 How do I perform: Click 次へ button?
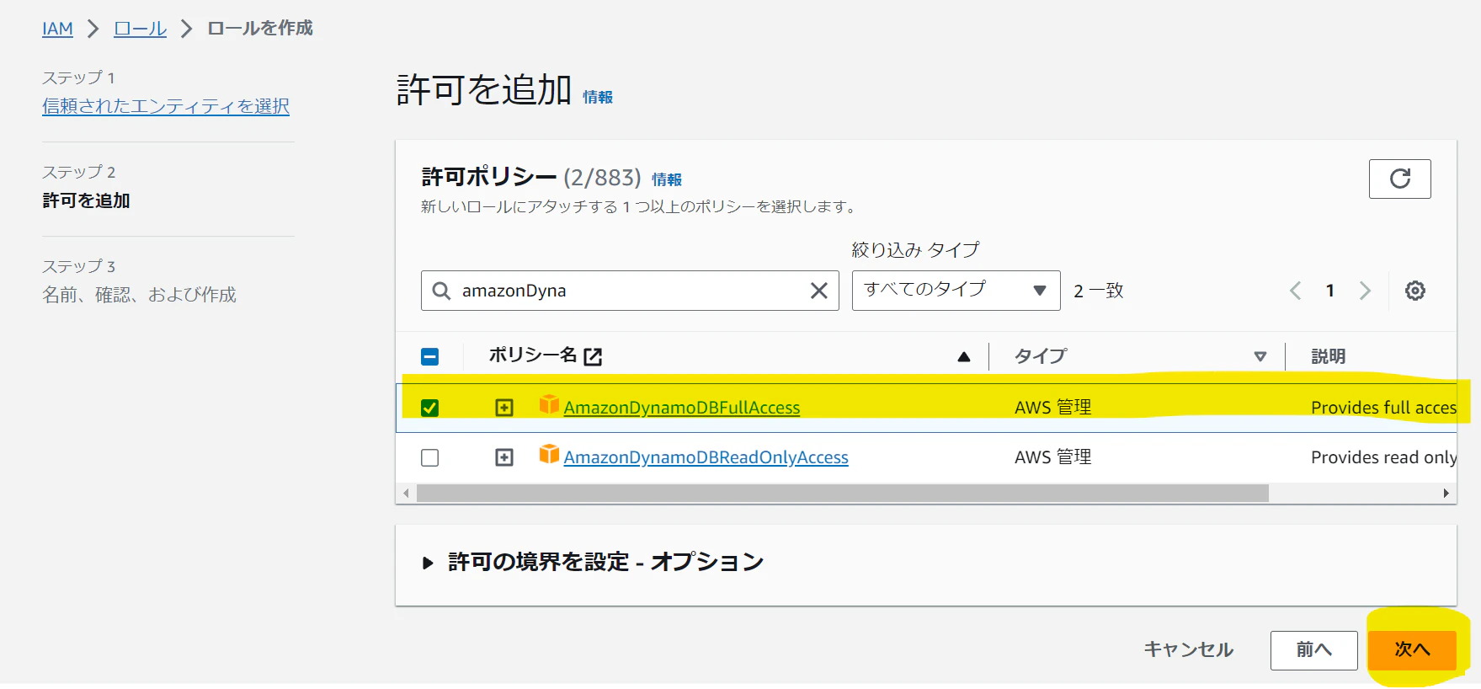[x=1412, y=649]
